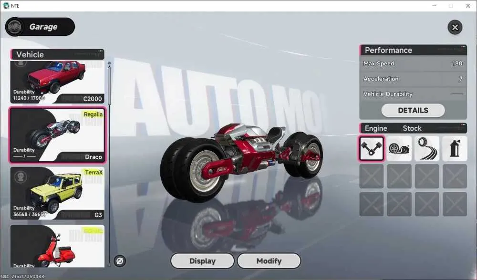Click durability value "36568 / 36650"
Viewport: 477px width, 280px height.
point(30,214)
